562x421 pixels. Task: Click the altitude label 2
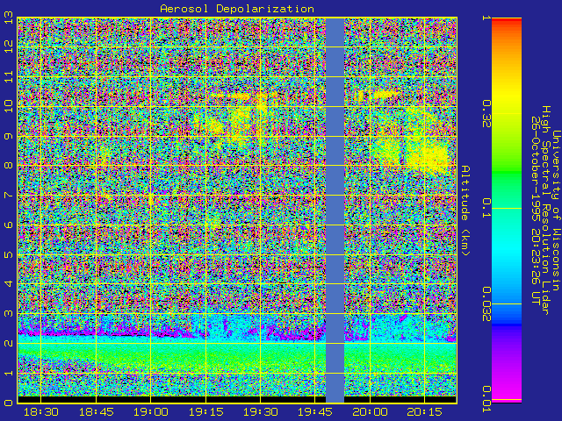point(9,343)
